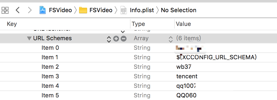Viewport: 277px width, 100px height.
Task: Click the Key column header
Action: pyautogui.click(x=12, y=24)
